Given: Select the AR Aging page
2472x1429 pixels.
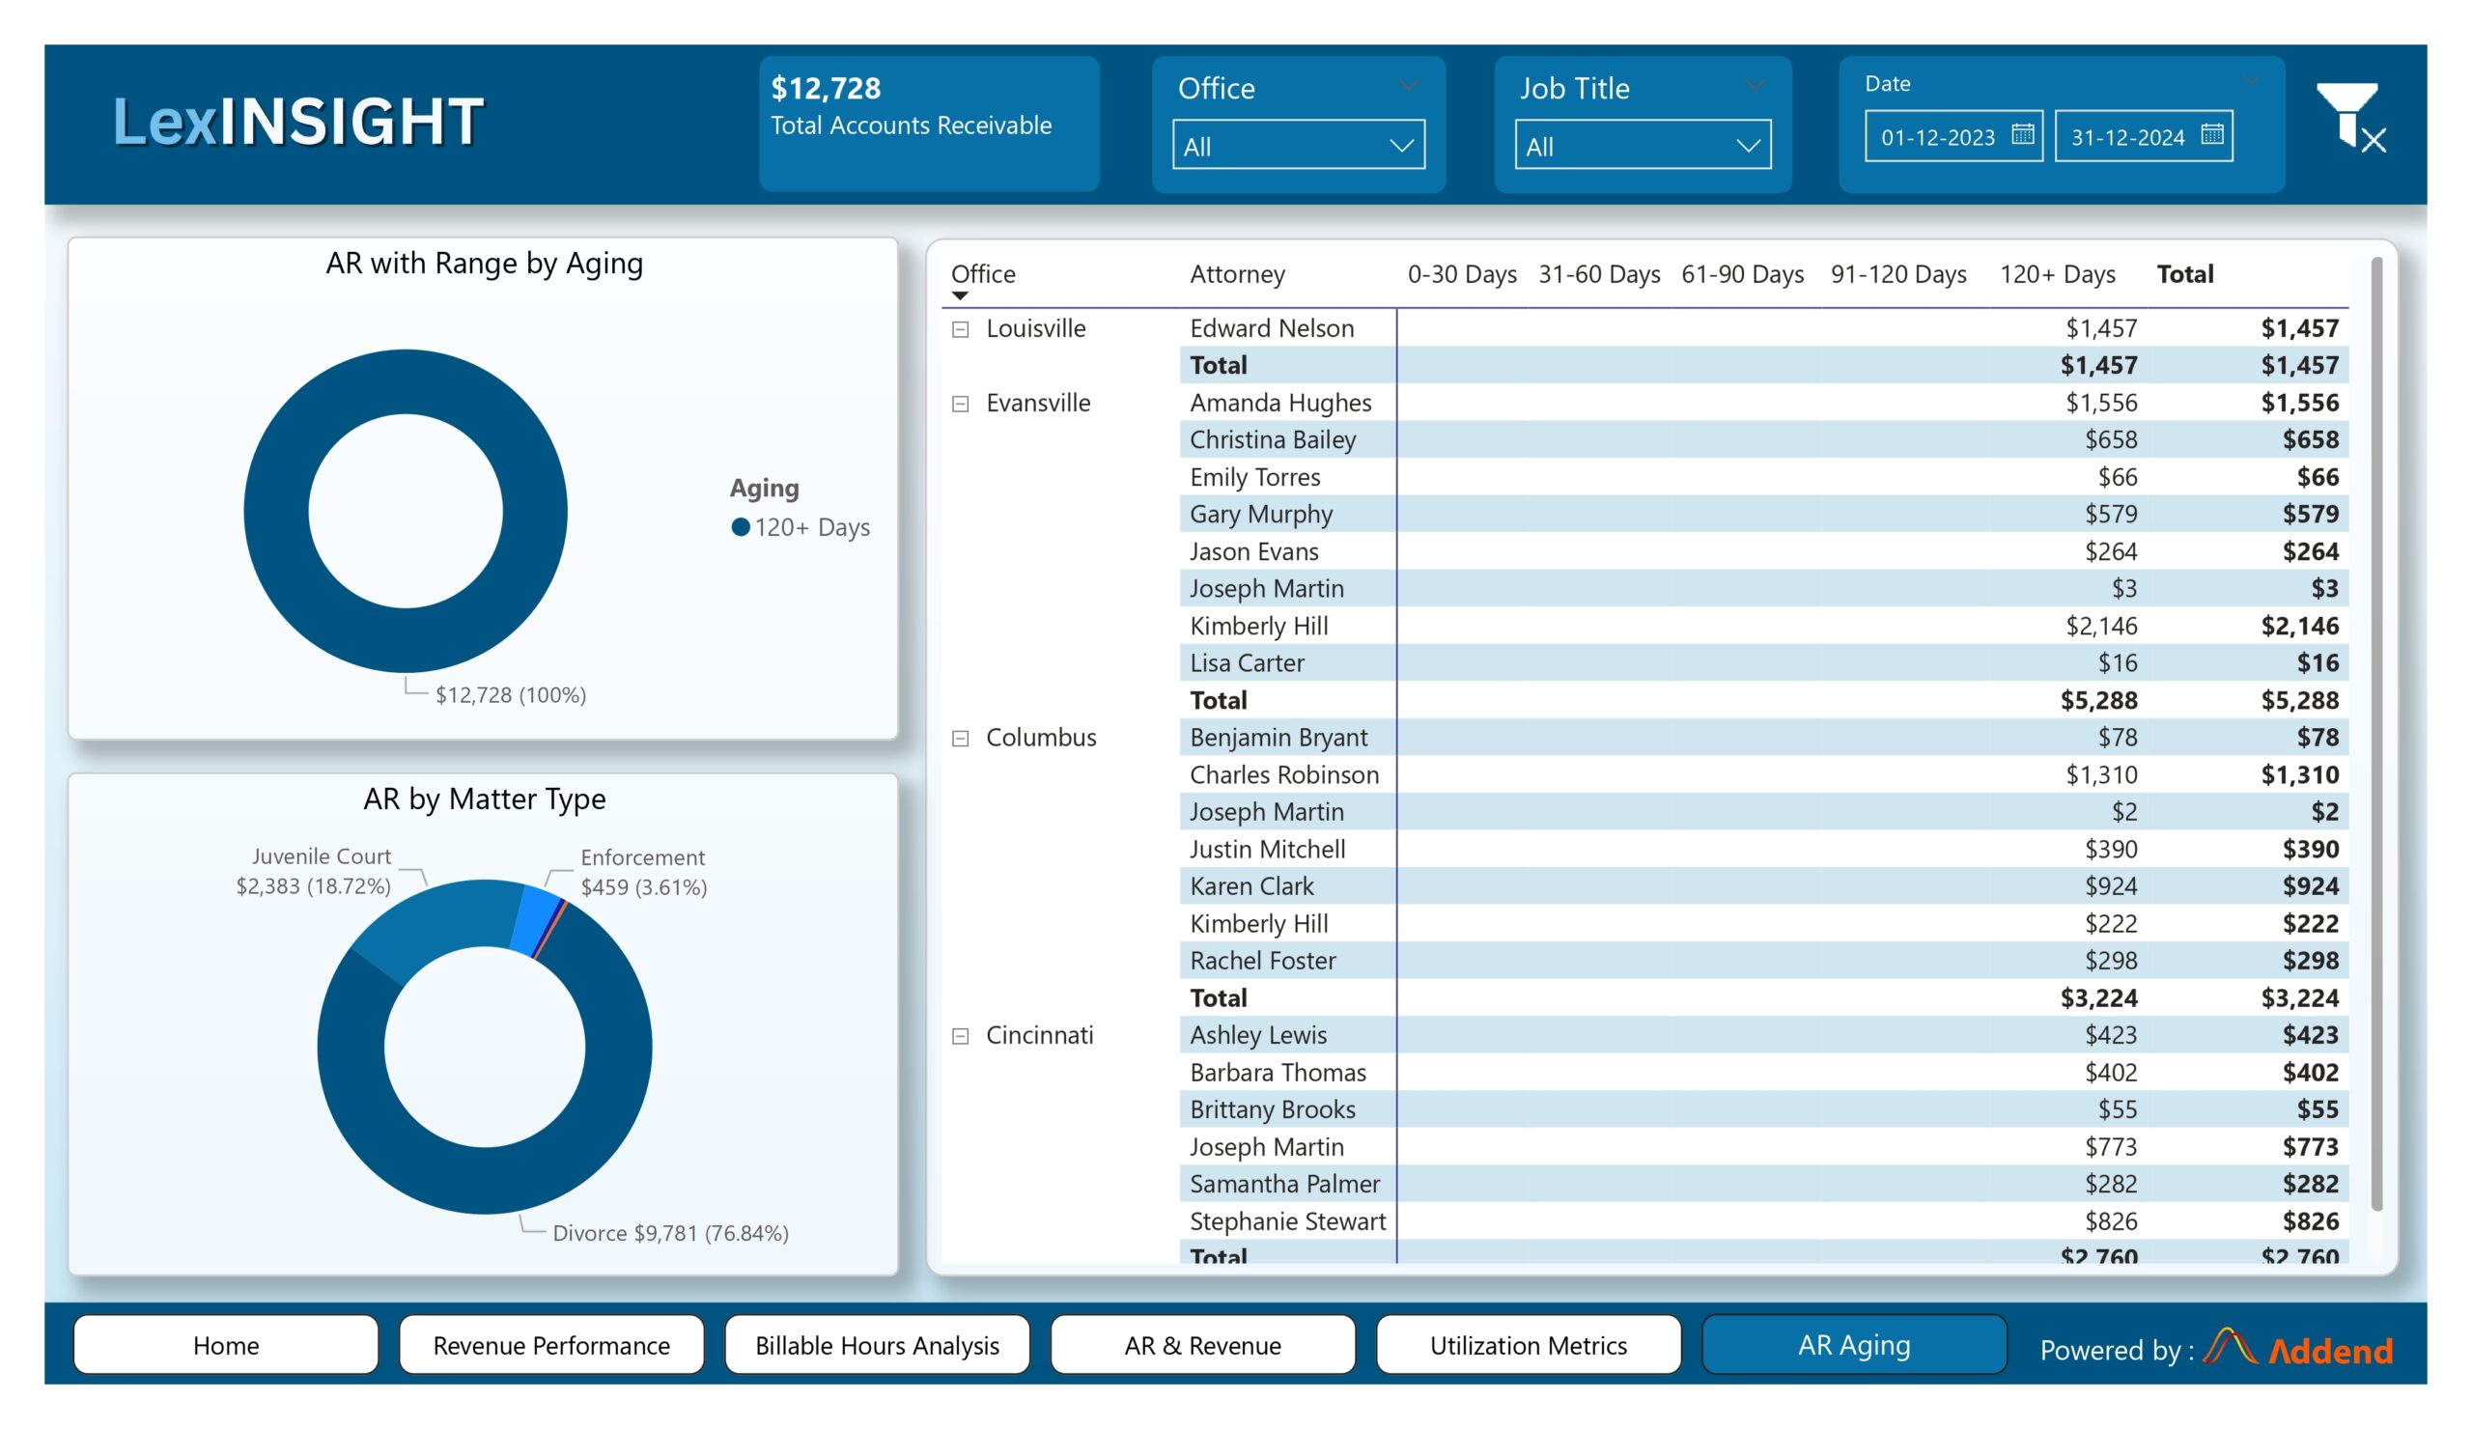Looking at the screenshot, I should click(x=1854, y=1345).
